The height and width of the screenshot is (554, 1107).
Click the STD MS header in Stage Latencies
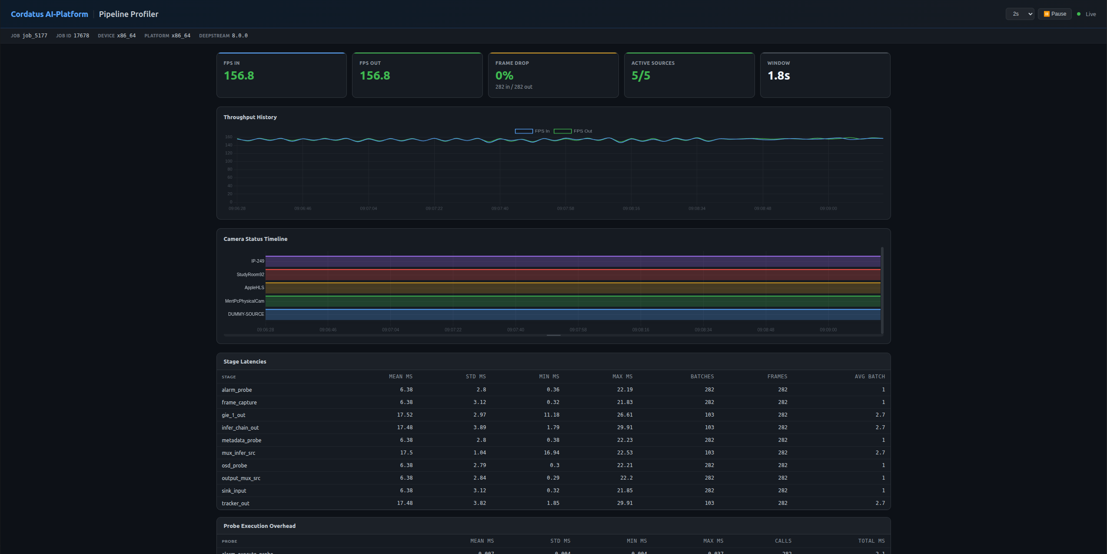(x=475, y=377)
